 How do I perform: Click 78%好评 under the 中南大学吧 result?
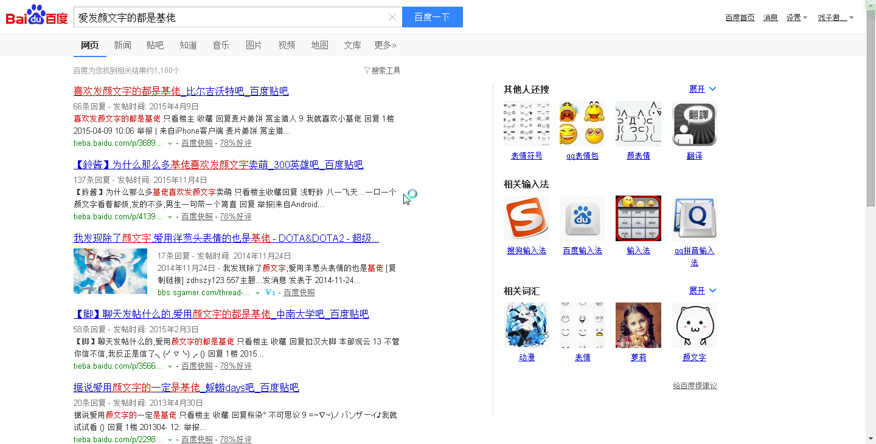[x=235, y=366]
